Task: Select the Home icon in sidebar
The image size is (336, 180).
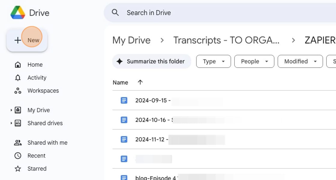Action: (18, 65)
